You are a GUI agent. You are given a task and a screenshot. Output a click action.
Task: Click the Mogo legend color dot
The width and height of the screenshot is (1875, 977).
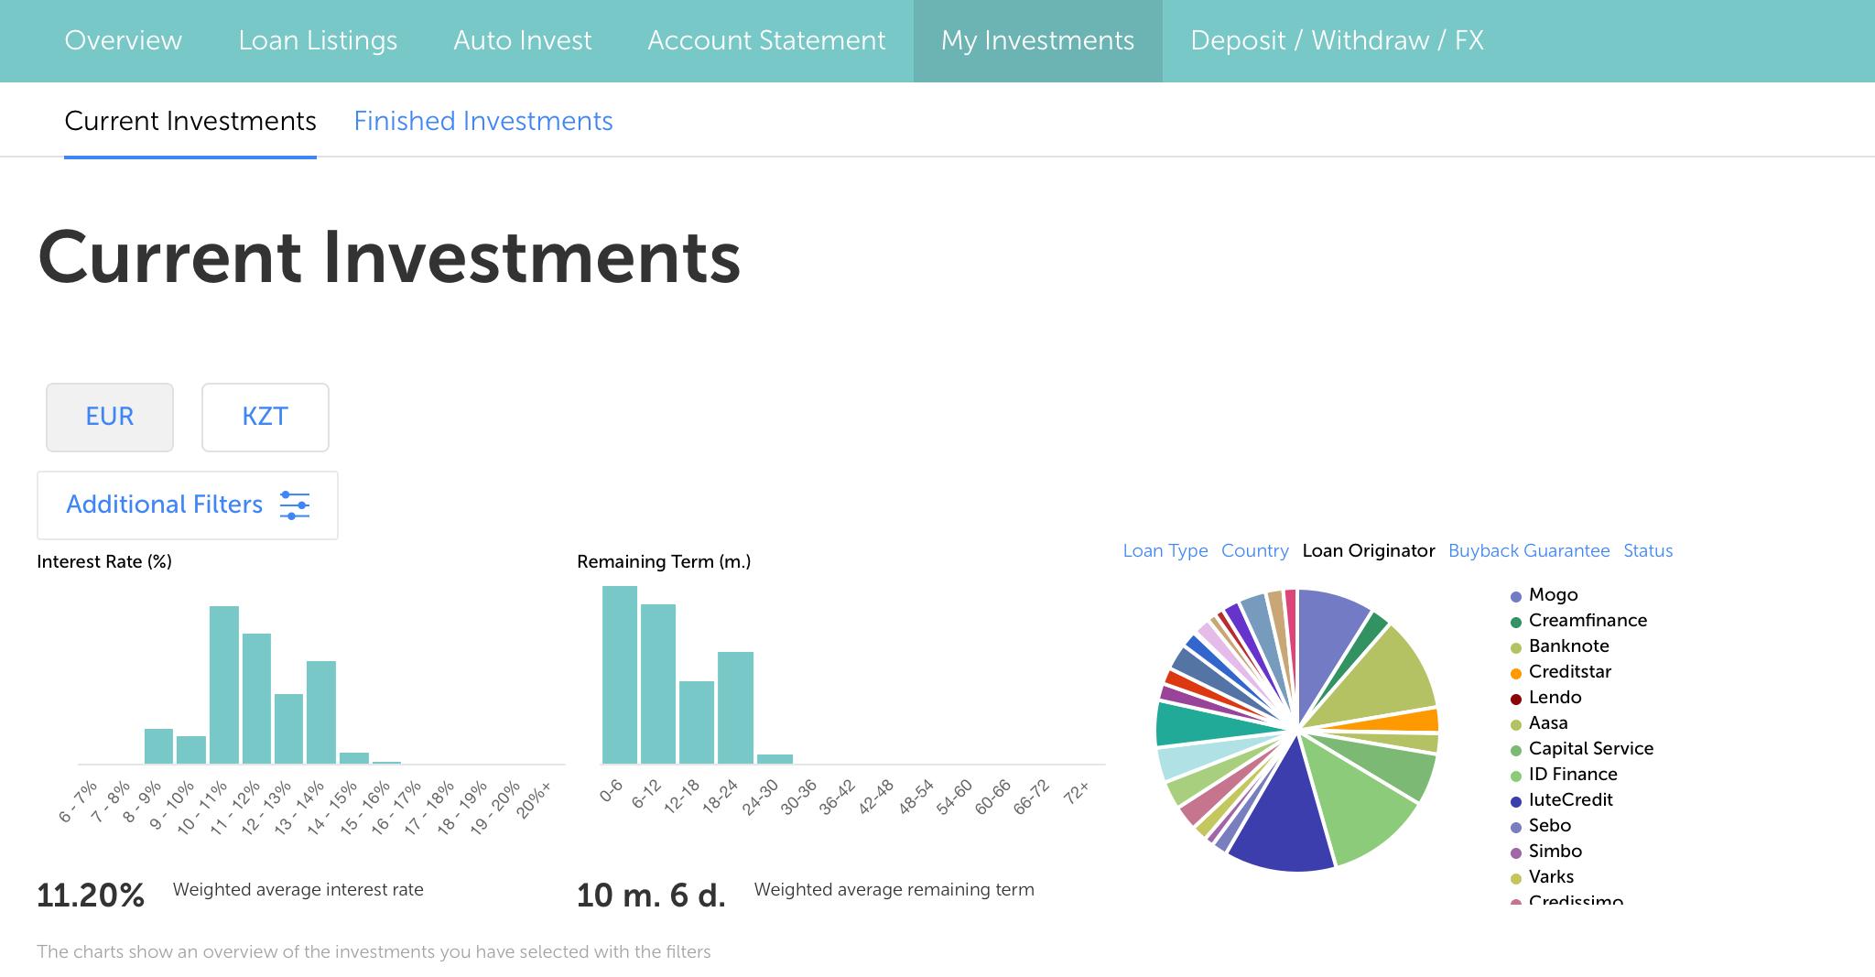tap(1515, 597)
